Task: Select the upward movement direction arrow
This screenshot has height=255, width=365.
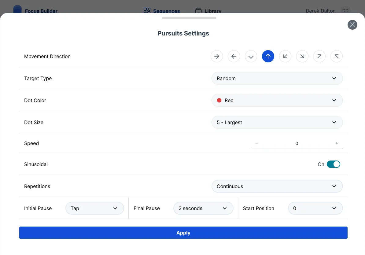Action: (x=268, y=56)
